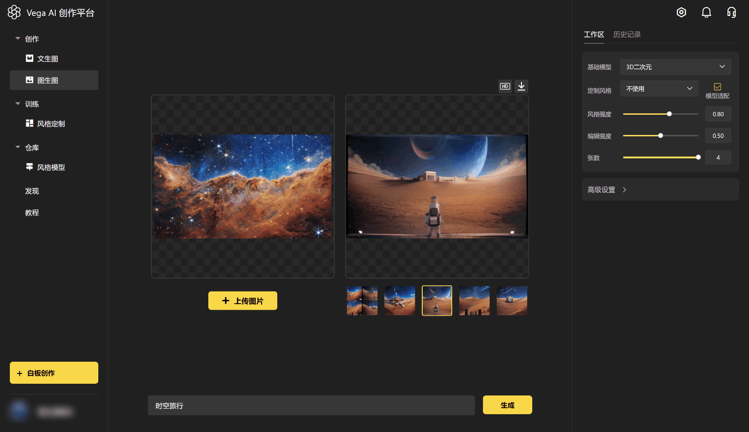
Task: Switch to the 历史记录 tab
Action: [627, 34]
